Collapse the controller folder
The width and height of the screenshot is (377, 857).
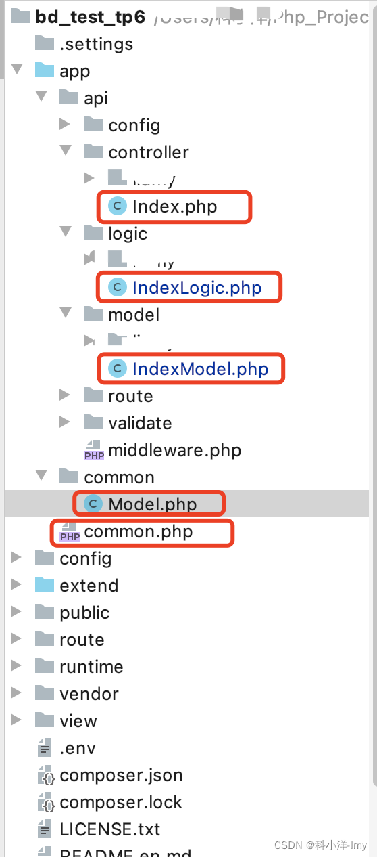coord(66,151)
